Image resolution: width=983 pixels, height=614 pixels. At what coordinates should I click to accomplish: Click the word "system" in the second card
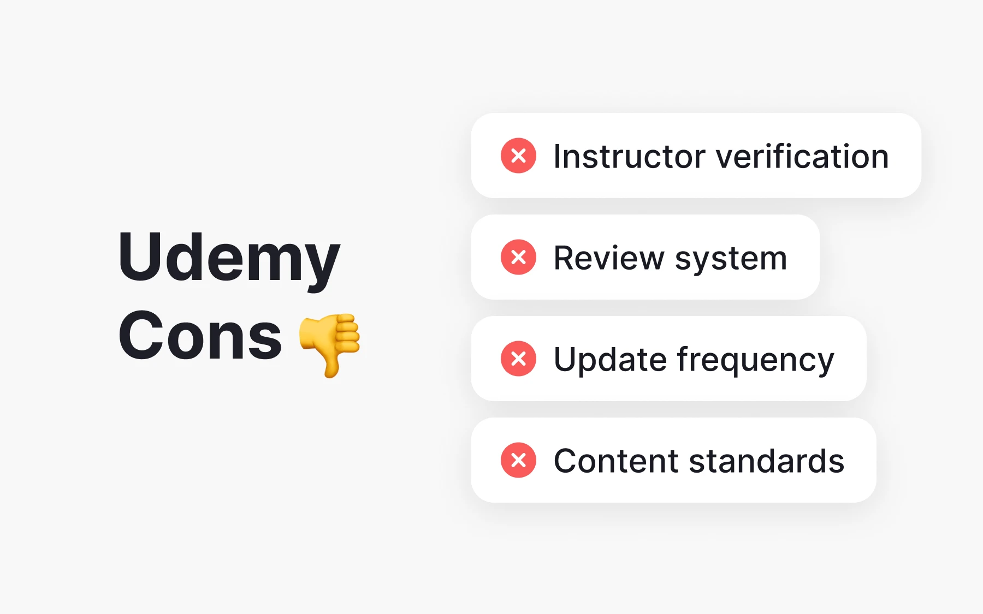click(731, 259)
